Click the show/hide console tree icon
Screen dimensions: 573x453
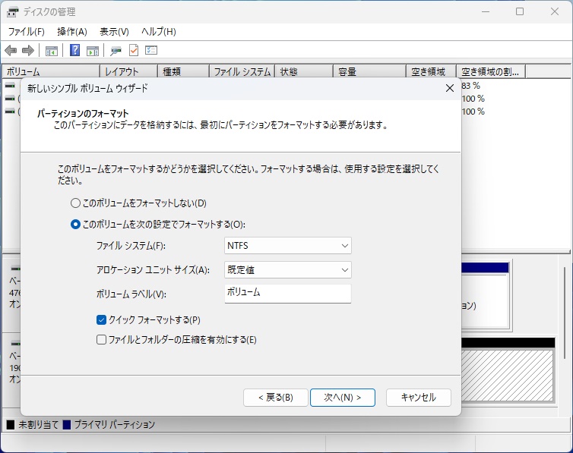[x=52, y=51]
